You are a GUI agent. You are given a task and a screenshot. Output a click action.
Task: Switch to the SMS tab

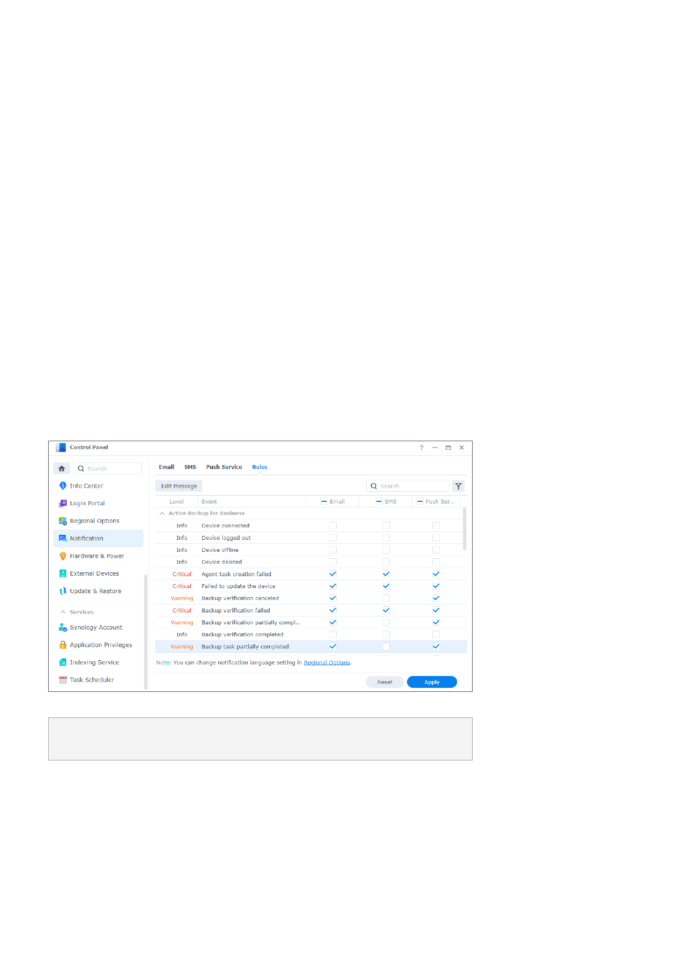(190, 467)
